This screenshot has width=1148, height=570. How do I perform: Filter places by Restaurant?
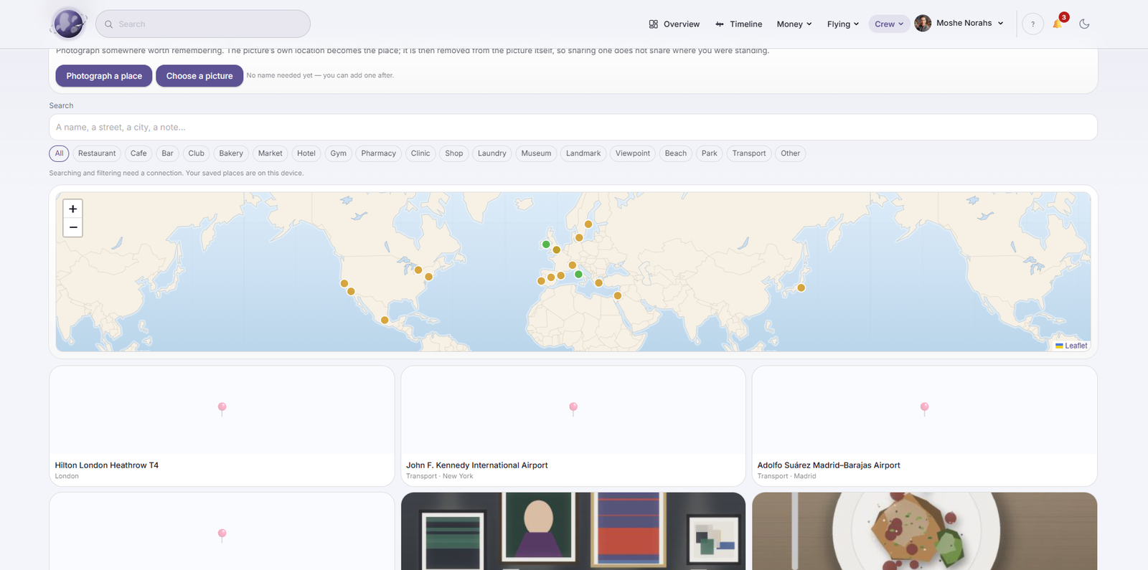click(97, 153)
